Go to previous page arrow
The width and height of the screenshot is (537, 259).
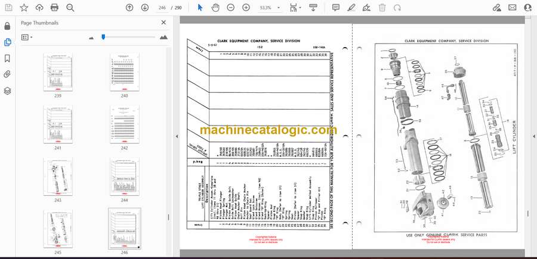129,8
